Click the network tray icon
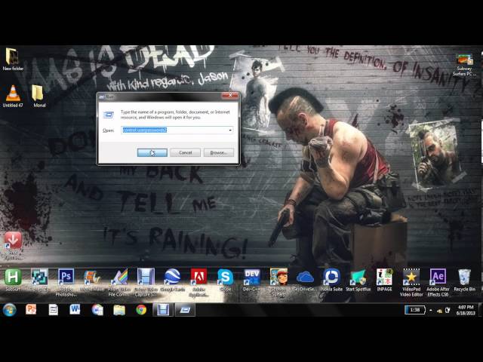 coord(439,311)
